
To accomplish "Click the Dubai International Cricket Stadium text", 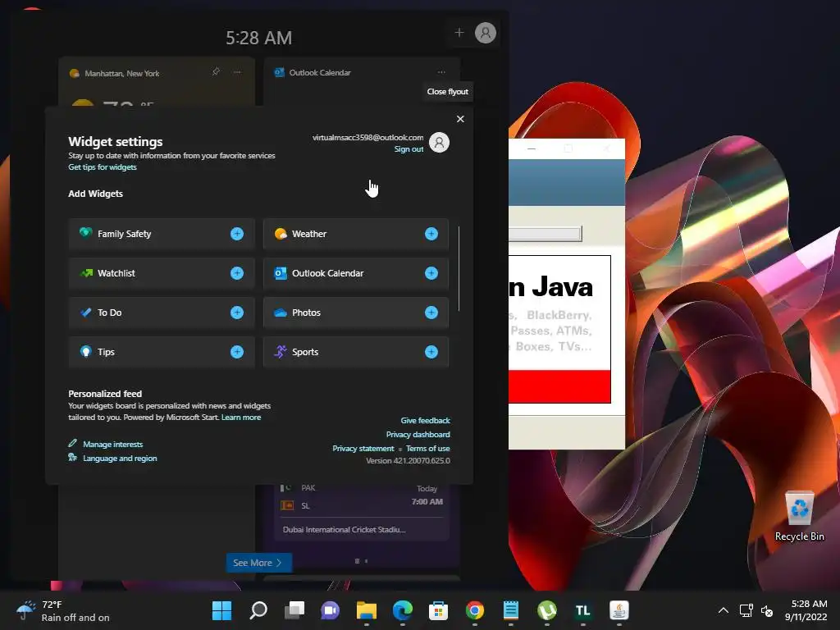I will click(x=344, y=529).
